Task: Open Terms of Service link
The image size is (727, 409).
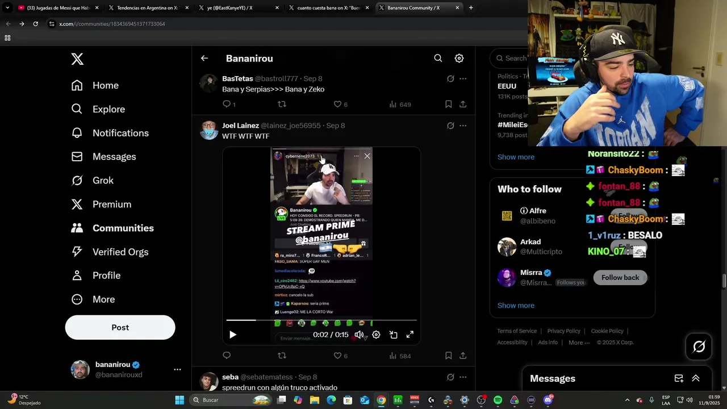Action: [517, 331]
